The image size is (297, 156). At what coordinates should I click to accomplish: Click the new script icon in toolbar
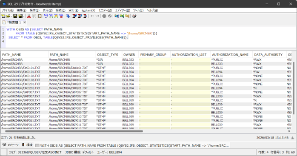[3, 16]
